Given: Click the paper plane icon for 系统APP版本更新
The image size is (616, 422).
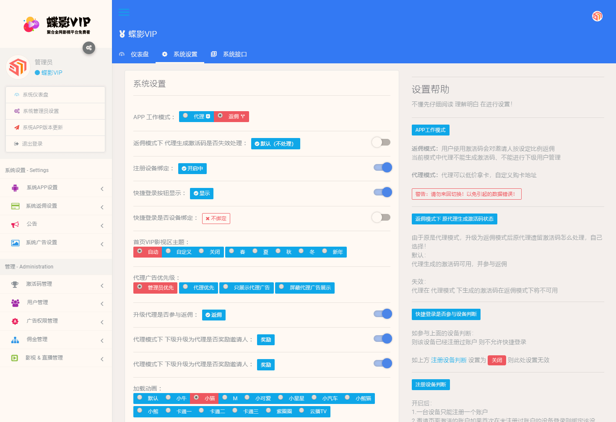Looking at the screenshot, I should click(x=17, y=128).
